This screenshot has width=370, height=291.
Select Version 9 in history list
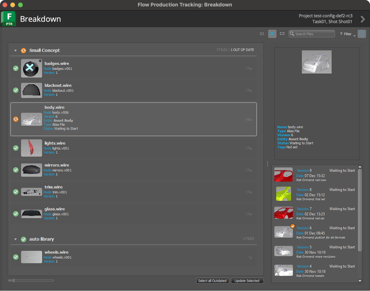315,175
